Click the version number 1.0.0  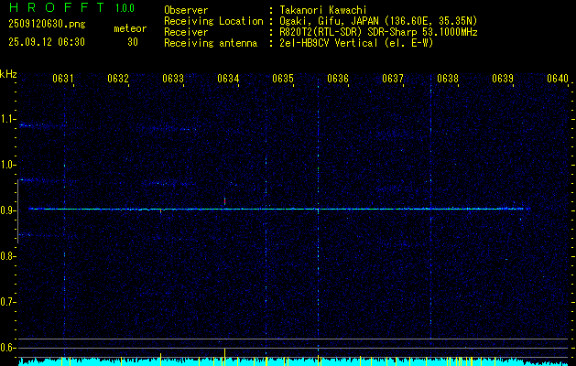(x=125, y=8)
